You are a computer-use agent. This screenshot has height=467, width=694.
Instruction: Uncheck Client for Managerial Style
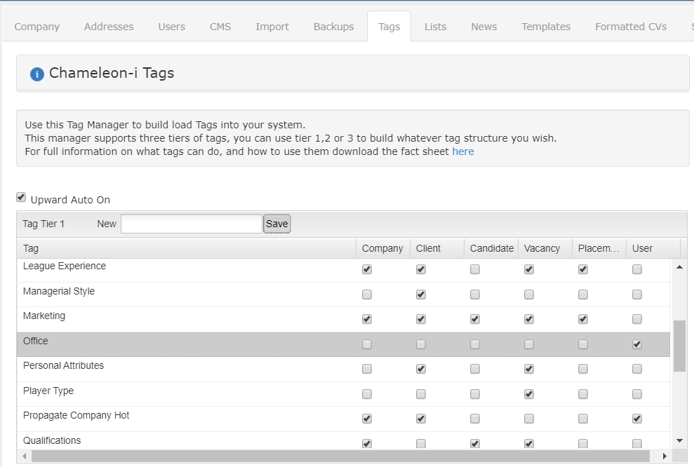click(x=421, y=295)
